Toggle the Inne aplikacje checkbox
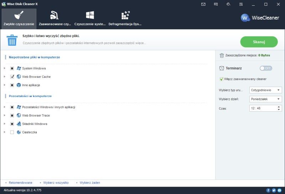Viewport: 285px width, 194px height. (x=12, y=85)
